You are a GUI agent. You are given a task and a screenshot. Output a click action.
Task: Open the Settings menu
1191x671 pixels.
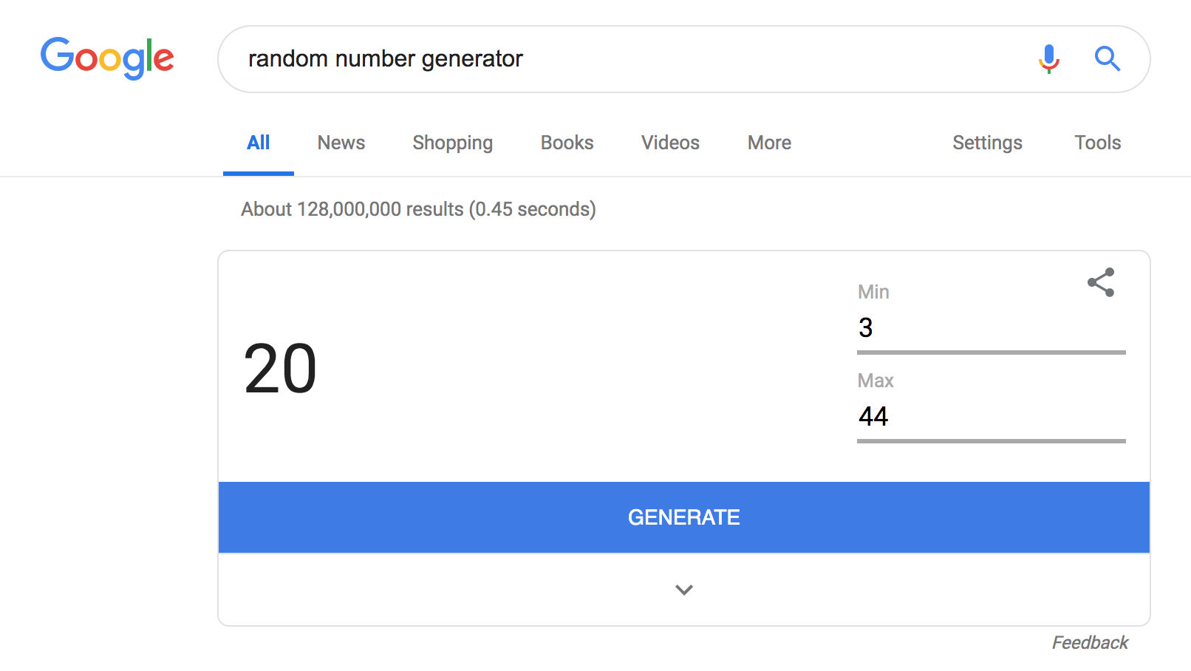[x=987, y=143]
